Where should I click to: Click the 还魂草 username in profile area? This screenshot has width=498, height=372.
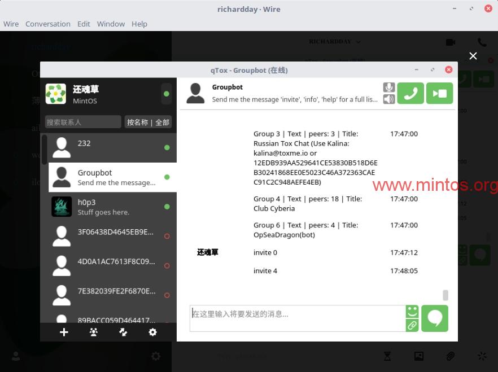[86, 89]
